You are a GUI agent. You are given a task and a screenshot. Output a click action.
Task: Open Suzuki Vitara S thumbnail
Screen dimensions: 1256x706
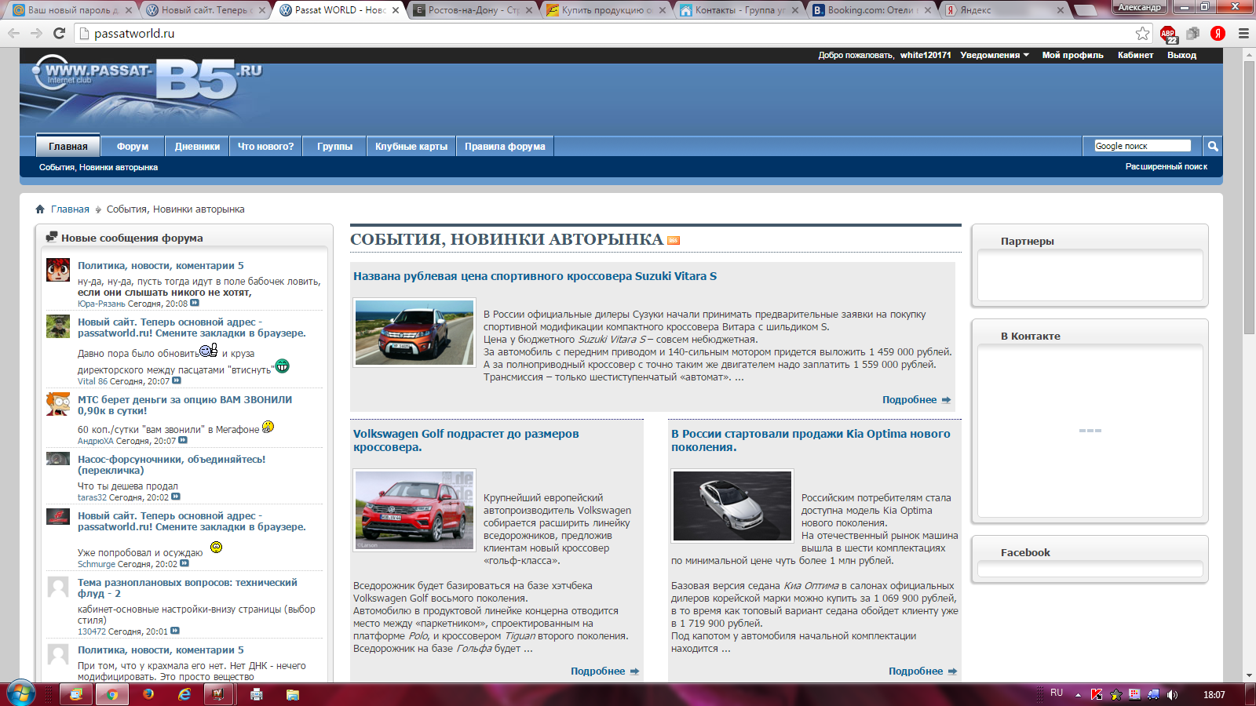point(414,332)
